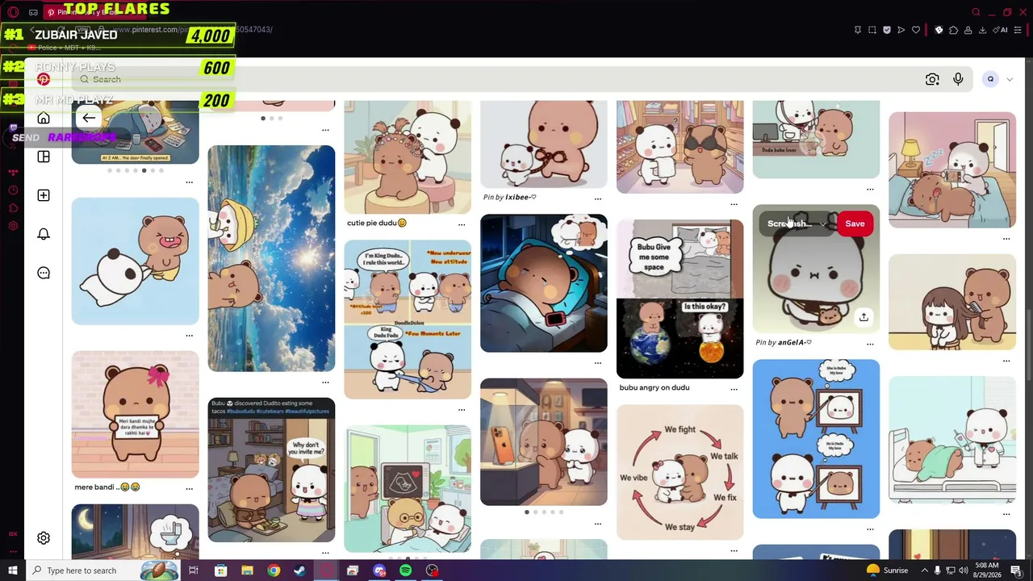Open Opera sidebar settings gear icon
Viewport: 1033px width, 581px height.
click(x=13, y=226)
